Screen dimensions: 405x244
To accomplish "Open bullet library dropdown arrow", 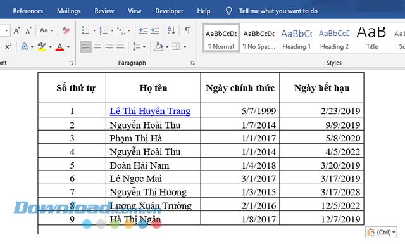I will (94, 30).
